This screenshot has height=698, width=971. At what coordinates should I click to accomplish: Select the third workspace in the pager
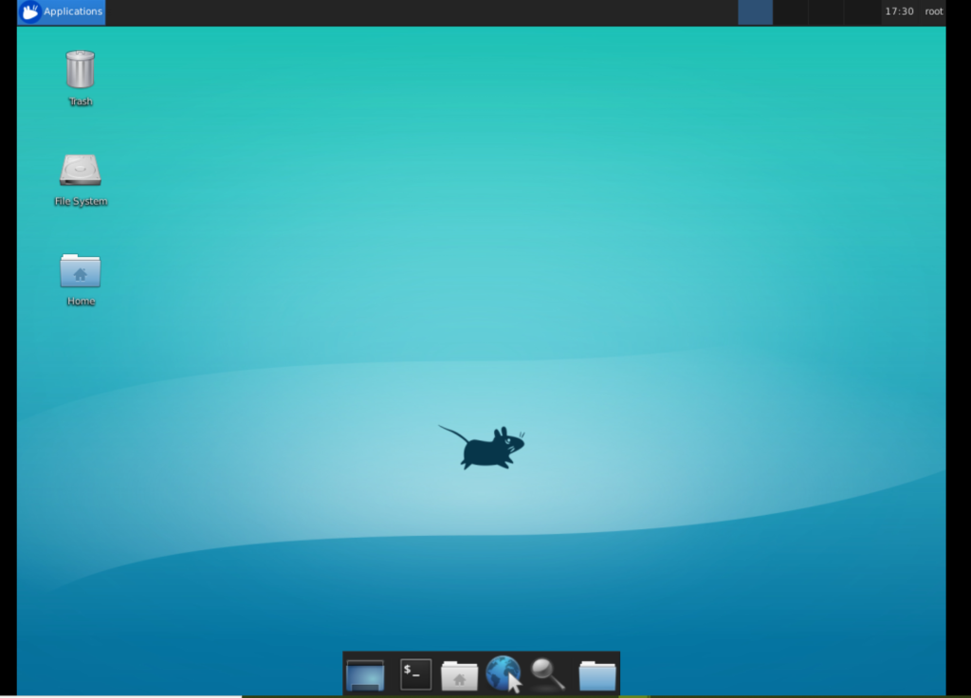(825, 11)
